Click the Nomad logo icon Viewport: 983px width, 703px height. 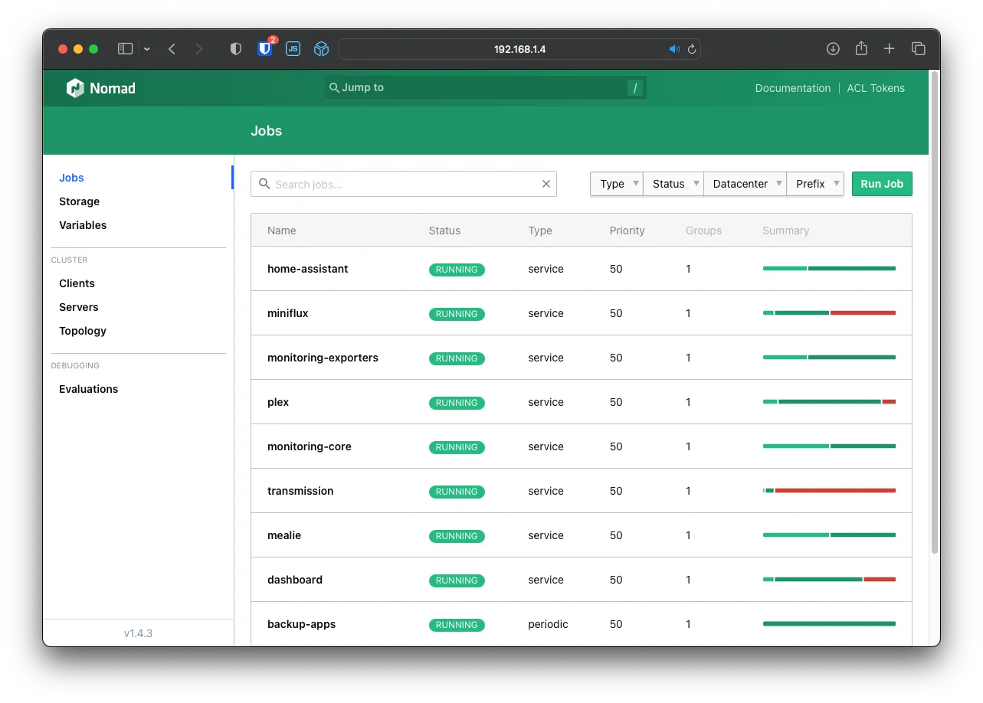[x=75, y=88]
